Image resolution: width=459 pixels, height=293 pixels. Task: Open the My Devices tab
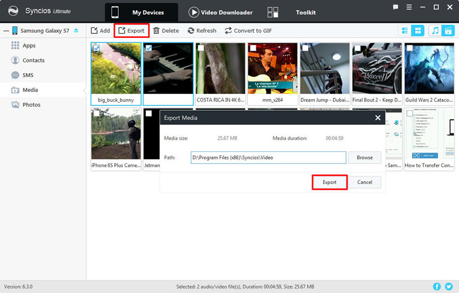click(141, 13)
